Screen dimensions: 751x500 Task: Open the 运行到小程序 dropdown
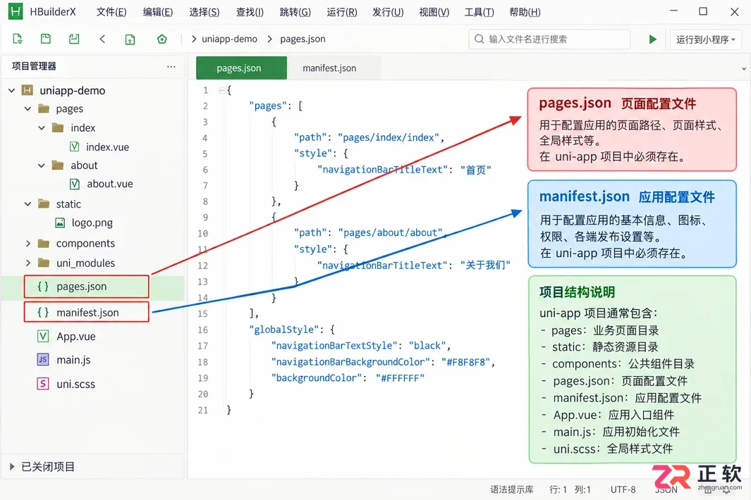[705, 39]
